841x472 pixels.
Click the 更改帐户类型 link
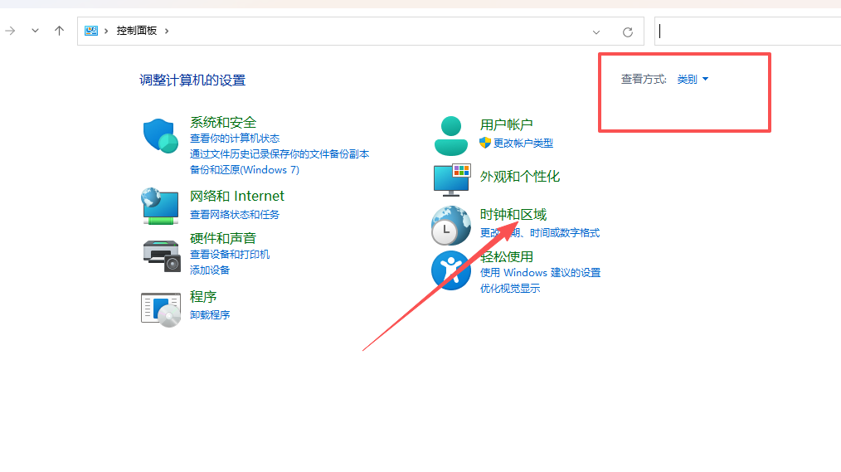click(x=523, y=144)
